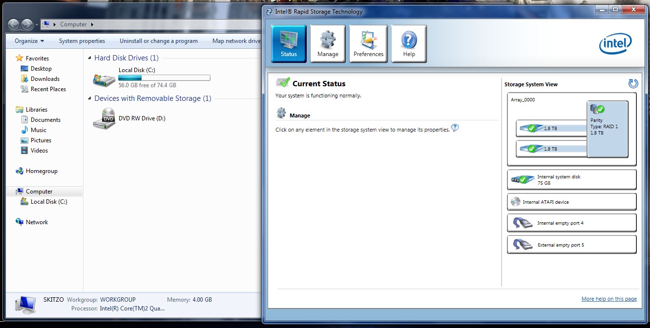Collapse Devices with Removable Storage (1) group

pyautogui.click(x=89, y=98)
